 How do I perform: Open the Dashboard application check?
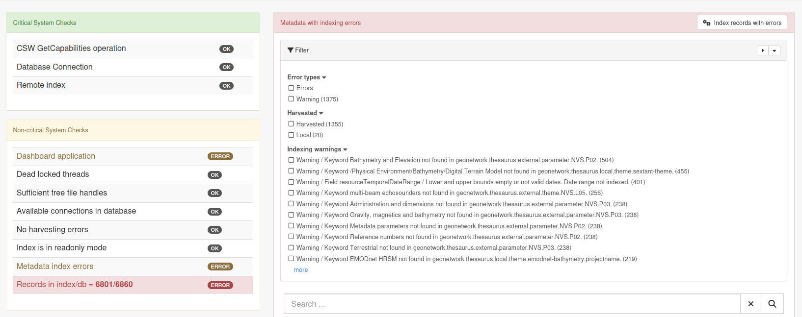56,156
